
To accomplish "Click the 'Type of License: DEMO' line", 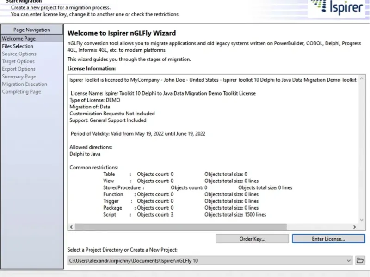I will [x=95, y=100].
